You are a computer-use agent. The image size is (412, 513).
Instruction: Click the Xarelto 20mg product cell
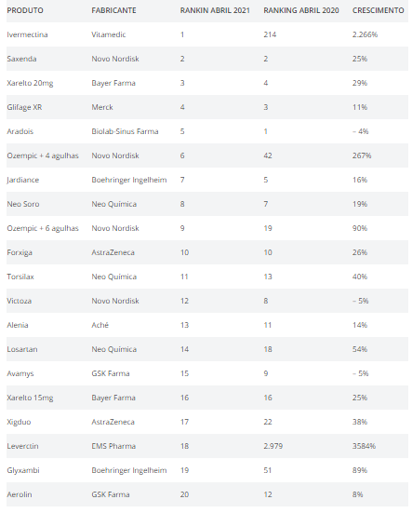click(30, 83)
